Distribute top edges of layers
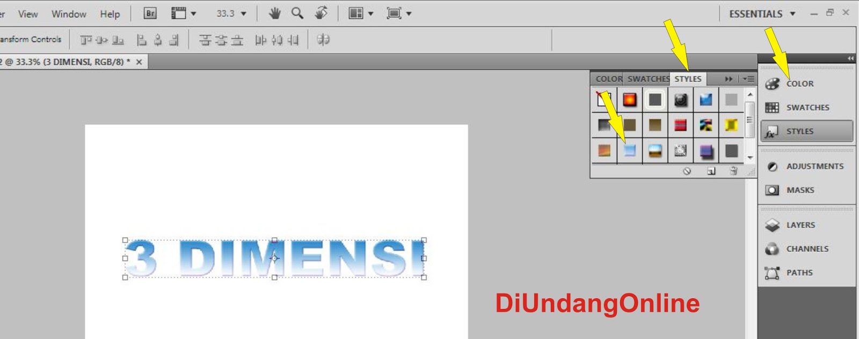859x339 pixels. (205, 40)
